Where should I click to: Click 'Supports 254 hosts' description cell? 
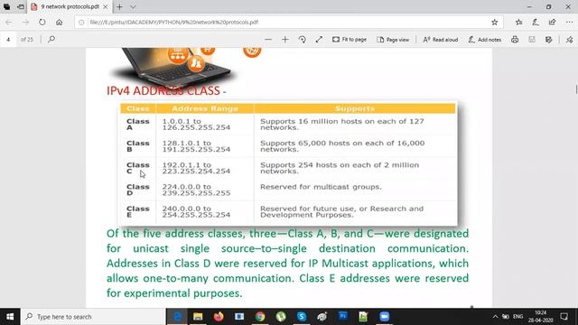[340, 168]
